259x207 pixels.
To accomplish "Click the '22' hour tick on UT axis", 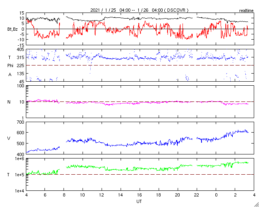I will (197, 195).
